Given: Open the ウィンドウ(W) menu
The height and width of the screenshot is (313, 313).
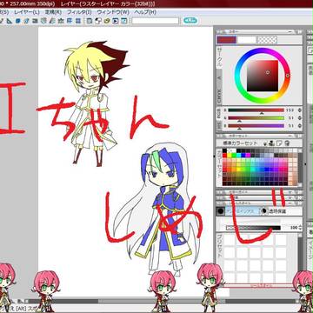Looking at the screenshot, I should pyautogui.click(x=113, y=12).
